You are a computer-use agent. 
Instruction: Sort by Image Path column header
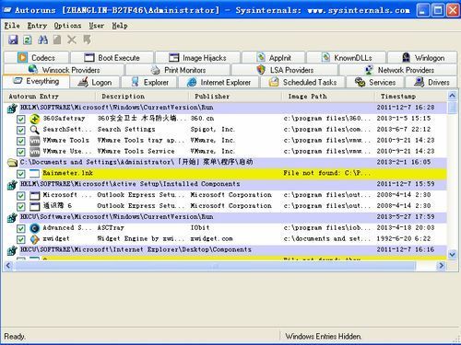click(328, 97)
